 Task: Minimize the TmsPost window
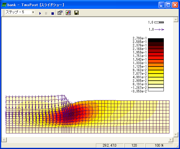[x=161, y=5]
